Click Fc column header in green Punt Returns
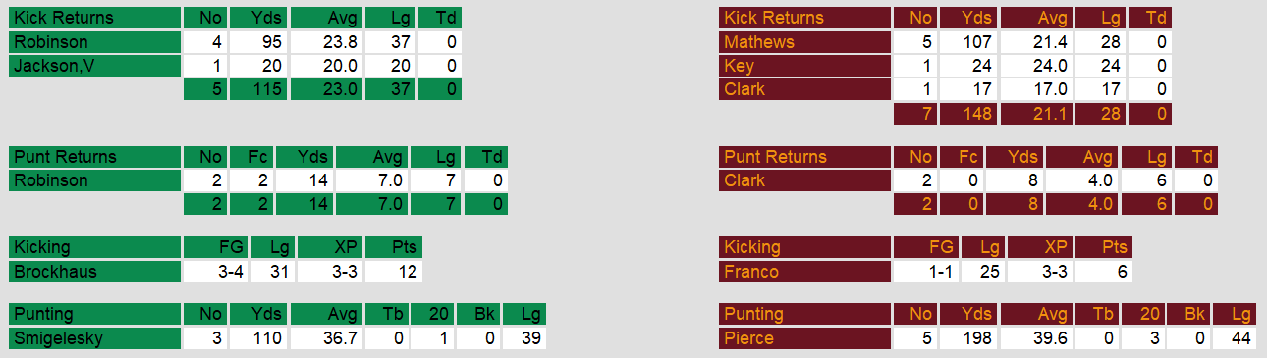The image size is (1267, 358). 252,157
